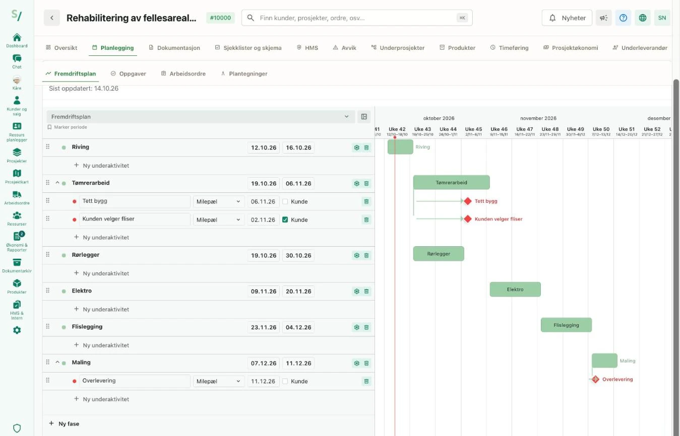Open the Fremdriftsplan view dropdown

[x=200, y=117]
